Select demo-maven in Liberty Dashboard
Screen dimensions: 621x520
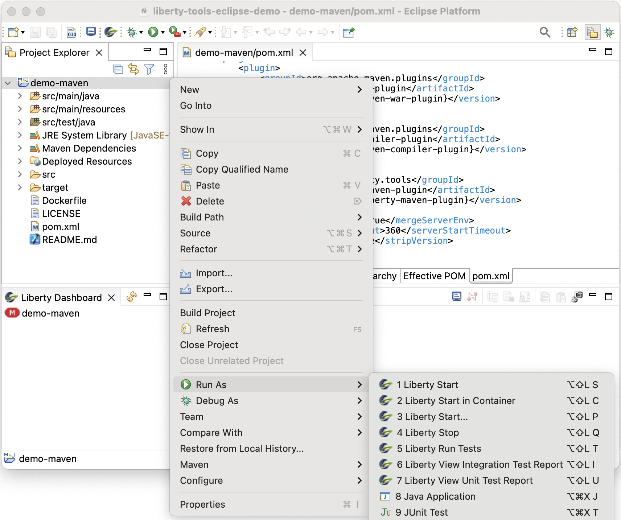tap(50, 313)
